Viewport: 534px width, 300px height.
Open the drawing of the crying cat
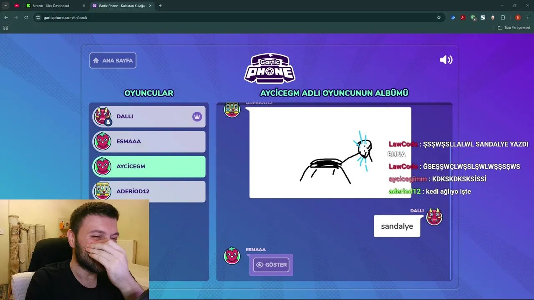tap(330, 152)
